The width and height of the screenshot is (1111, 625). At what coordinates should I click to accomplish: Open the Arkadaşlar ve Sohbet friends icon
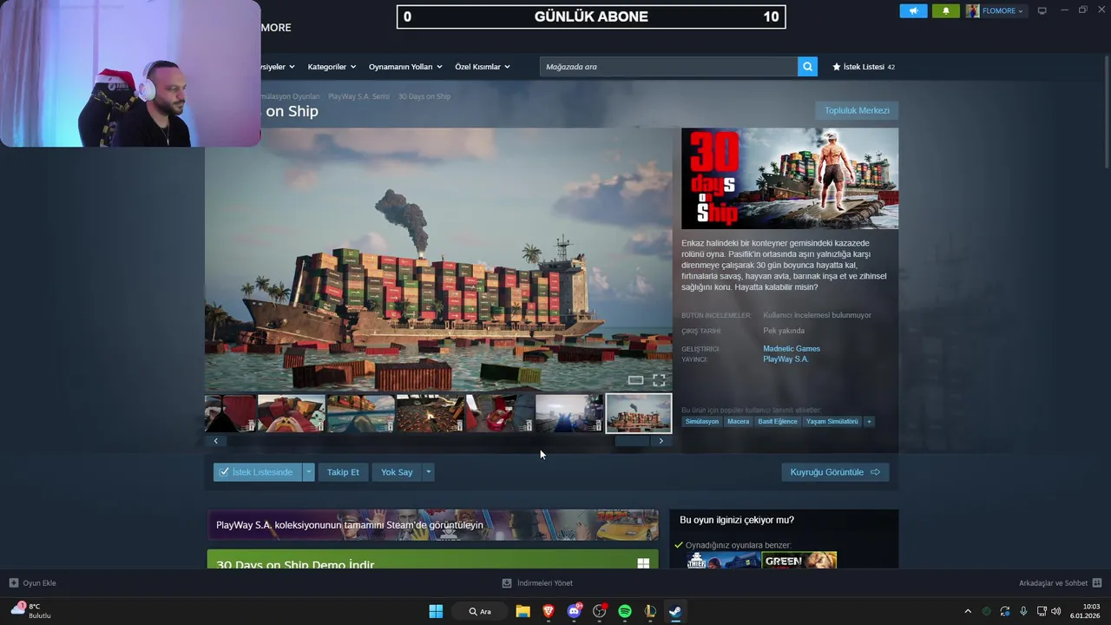click(x=1097, y=583)
